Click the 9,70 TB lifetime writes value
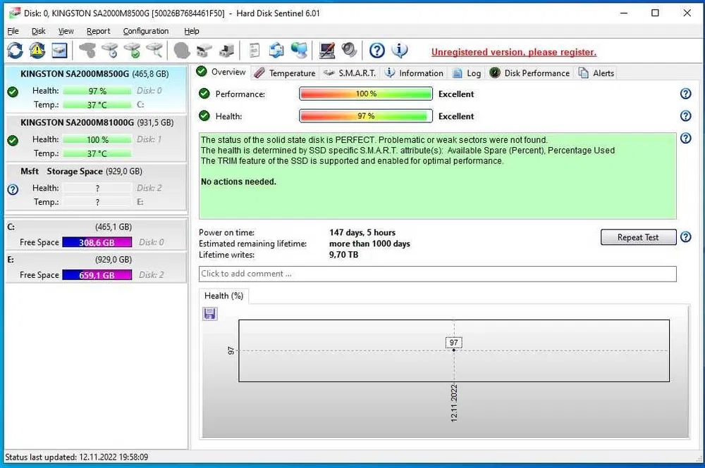Screen dimensions: 705x468 (344, 255)
